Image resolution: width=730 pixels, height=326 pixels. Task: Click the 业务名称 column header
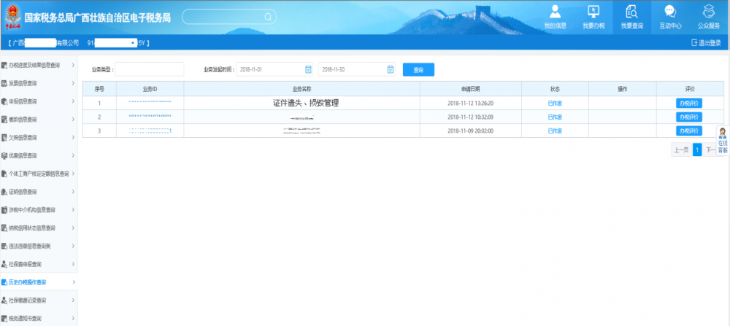tap(301, 89)
